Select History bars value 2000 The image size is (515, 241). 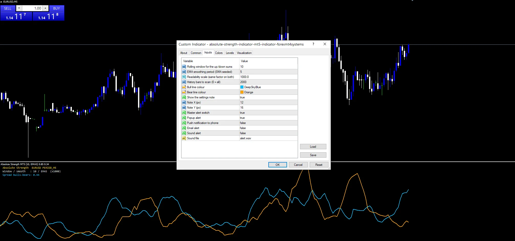click(268, 82)
